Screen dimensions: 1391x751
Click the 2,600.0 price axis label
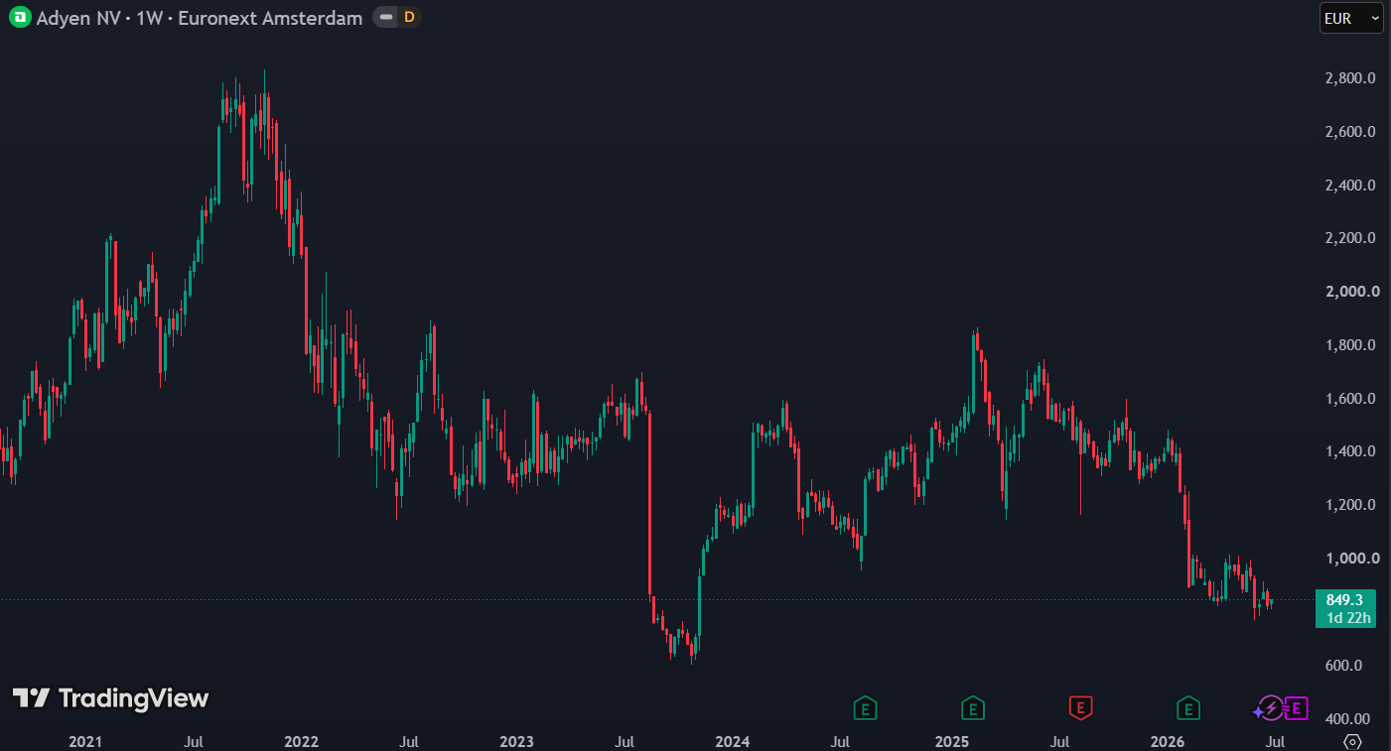coord(1349,132)
